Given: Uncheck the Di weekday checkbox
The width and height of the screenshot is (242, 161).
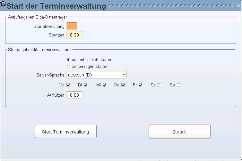Looking at the screenshot, I should [x=86, y=85].
